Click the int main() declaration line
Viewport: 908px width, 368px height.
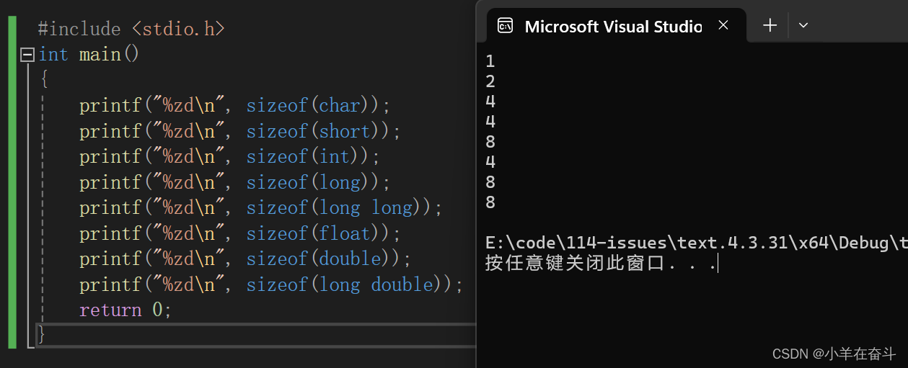[89, 55]
